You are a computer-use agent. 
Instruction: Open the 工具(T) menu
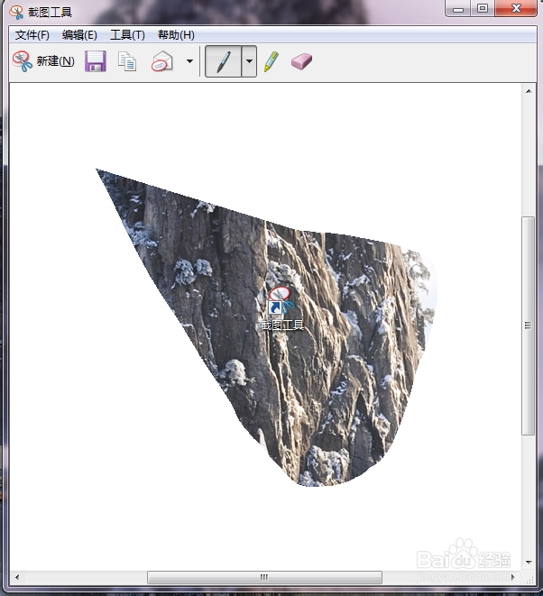(127, 35)
